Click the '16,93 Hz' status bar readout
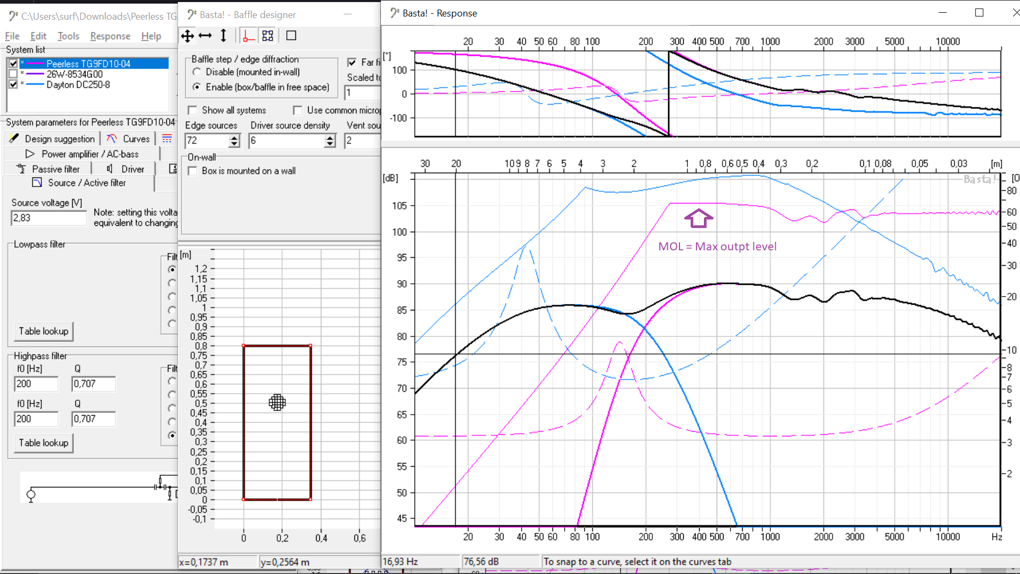 (421, 562)
